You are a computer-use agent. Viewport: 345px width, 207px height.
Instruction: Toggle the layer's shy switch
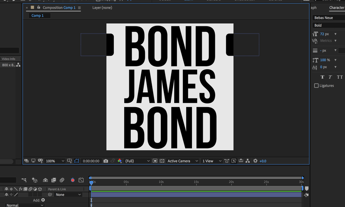[6, 195]
